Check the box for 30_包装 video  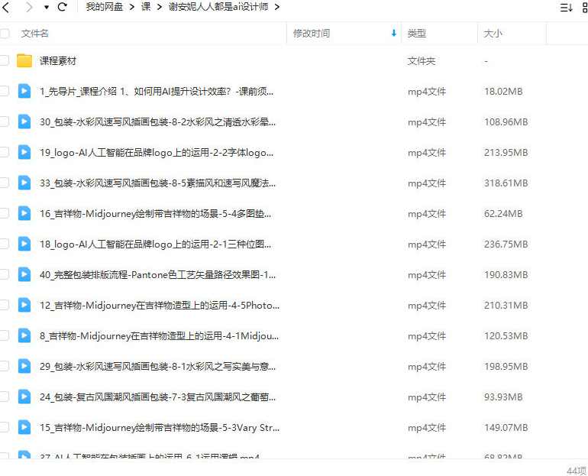[x=5, y=121]
